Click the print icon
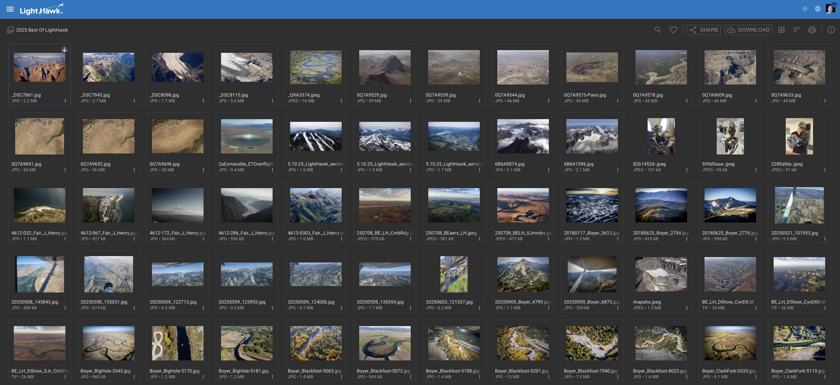This screenshot has height=385, width=840. click(812, 30)
